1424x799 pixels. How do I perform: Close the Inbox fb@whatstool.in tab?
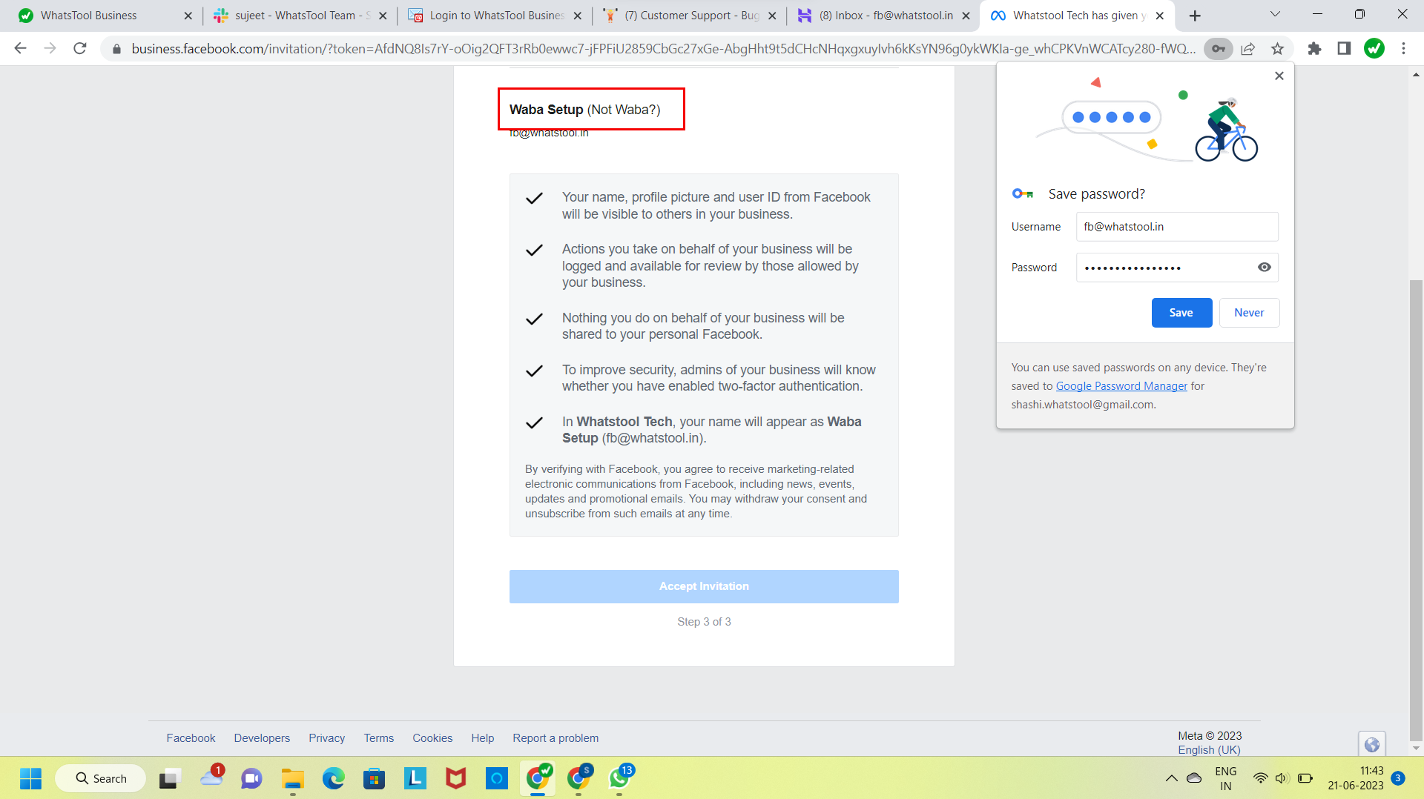(966, 16)
